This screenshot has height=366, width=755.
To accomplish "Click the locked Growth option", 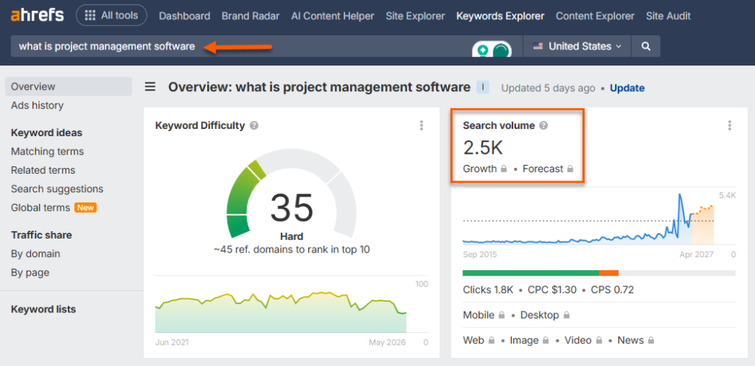I will (x=485, y=169).
